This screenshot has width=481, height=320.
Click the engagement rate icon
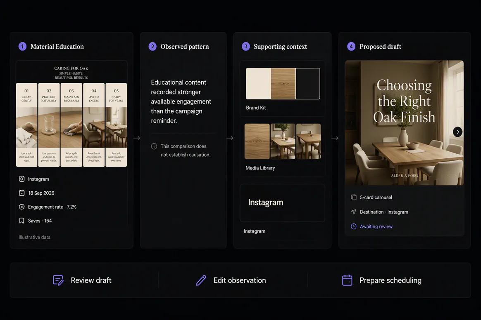point(22,207)
